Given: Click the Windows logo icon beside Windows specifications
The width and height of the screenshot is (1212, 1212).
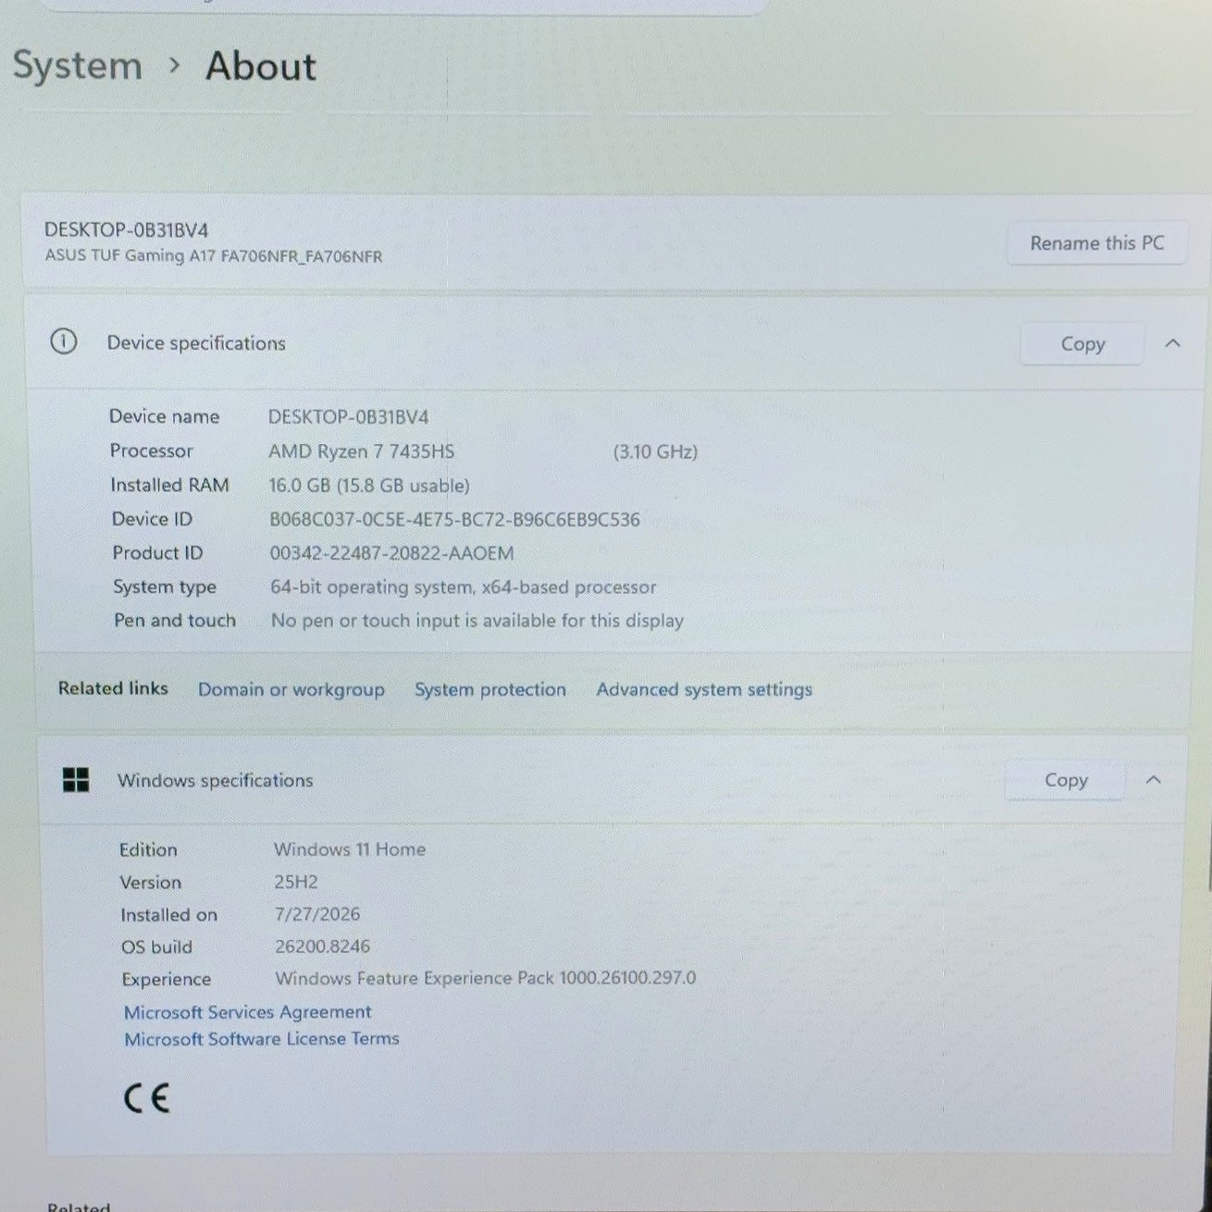Looking at the screenshot, I should (x=76, y=780).
